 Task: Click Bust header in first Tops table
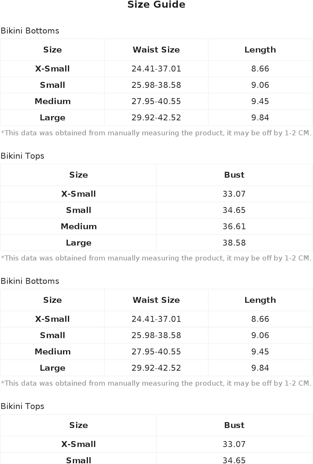234,175
